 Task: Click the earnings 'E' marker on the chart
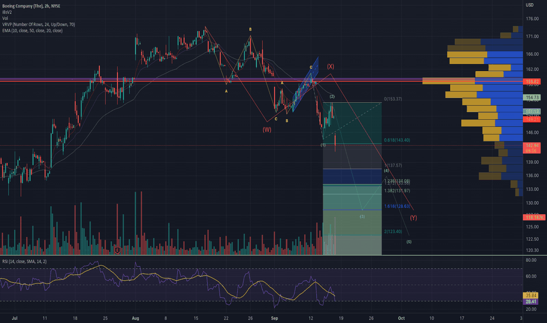tap(117, 250)
